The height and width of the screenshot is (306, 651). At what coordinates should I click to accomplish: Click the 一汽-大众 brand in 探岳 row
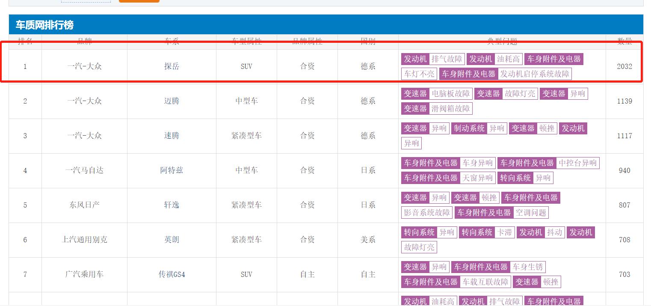click(x=84, y=66)
